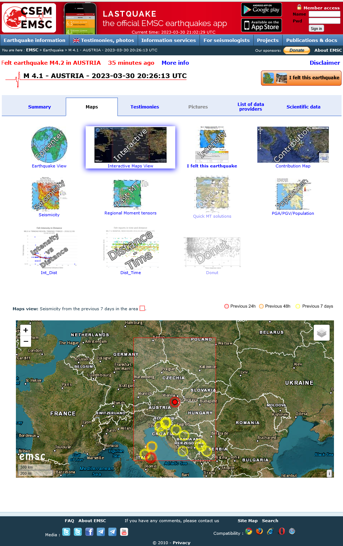Show map attribution info button

click(329, 473)
